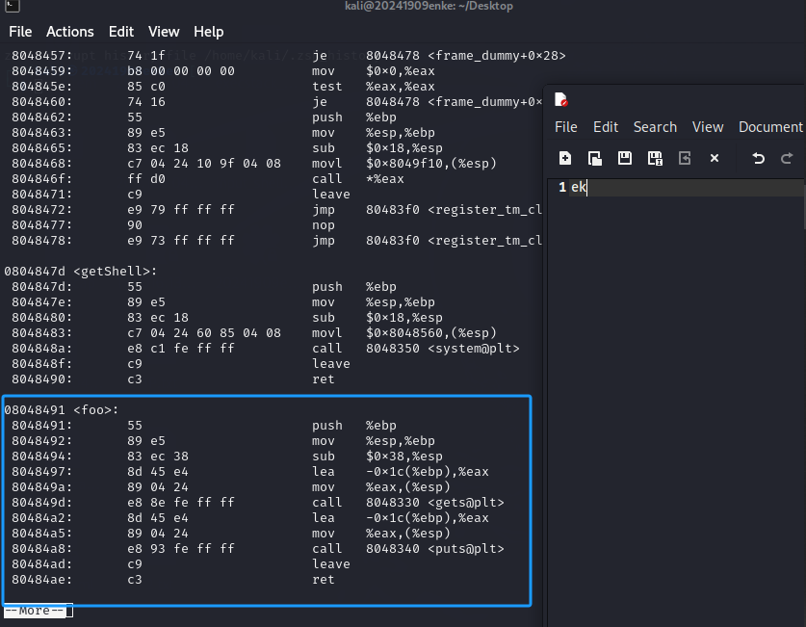This screenshot has width=806, height=627.
Task: Click the terminal window title text
Action: point(429,6)
